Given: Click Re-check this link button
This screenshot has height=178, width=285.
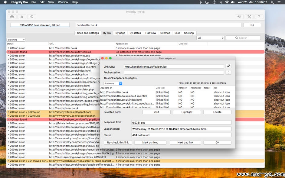Looking at the screenshot, I should (x=118, y=142).
